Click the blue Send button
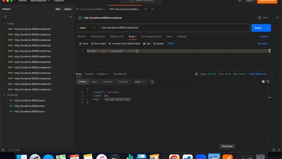Screen dimensions: 282x159 (x=258, y=28)
